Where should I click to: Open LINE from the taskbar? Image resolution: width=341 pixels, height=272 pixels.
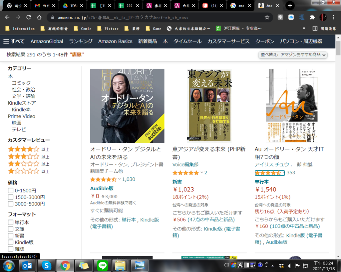[103, 265]
